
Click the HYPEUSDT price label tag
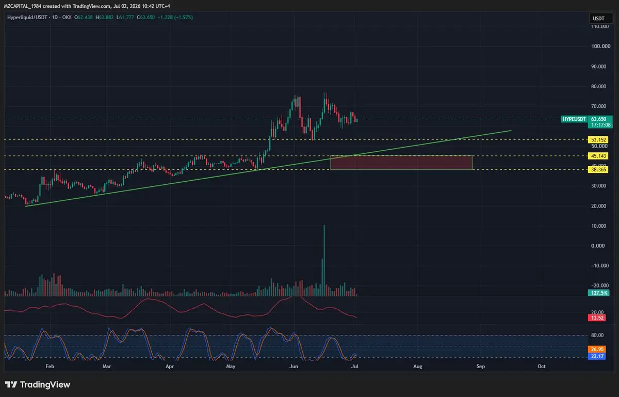pyautogui.click(x=575, y=119)
